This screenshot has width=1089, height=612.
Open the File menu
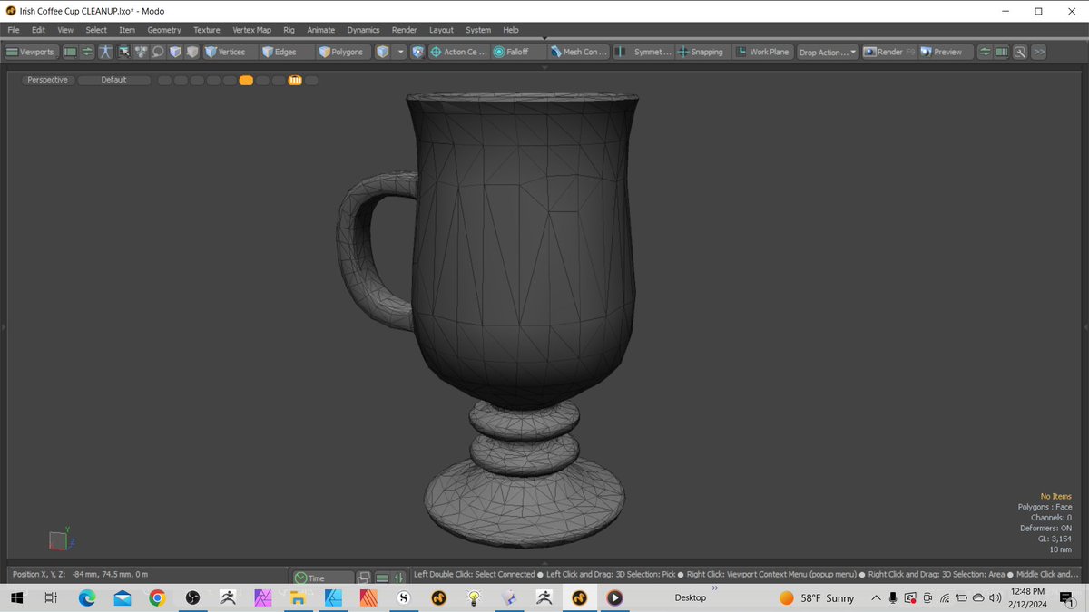click(x=14, y=30)
